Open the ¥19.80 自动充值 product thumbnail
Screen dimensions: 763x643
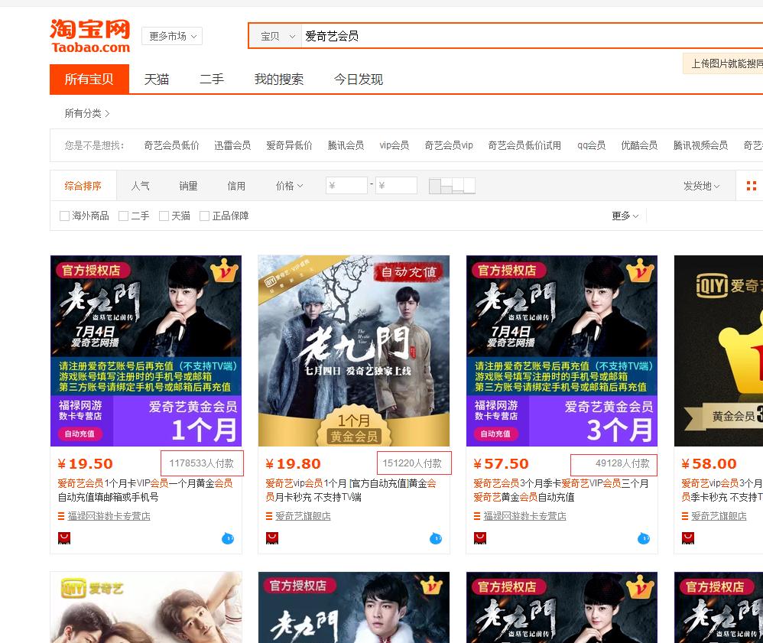[x=354, y=350]
